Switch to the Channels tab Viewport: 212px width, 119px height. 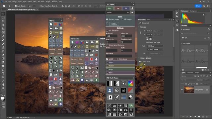190,73
